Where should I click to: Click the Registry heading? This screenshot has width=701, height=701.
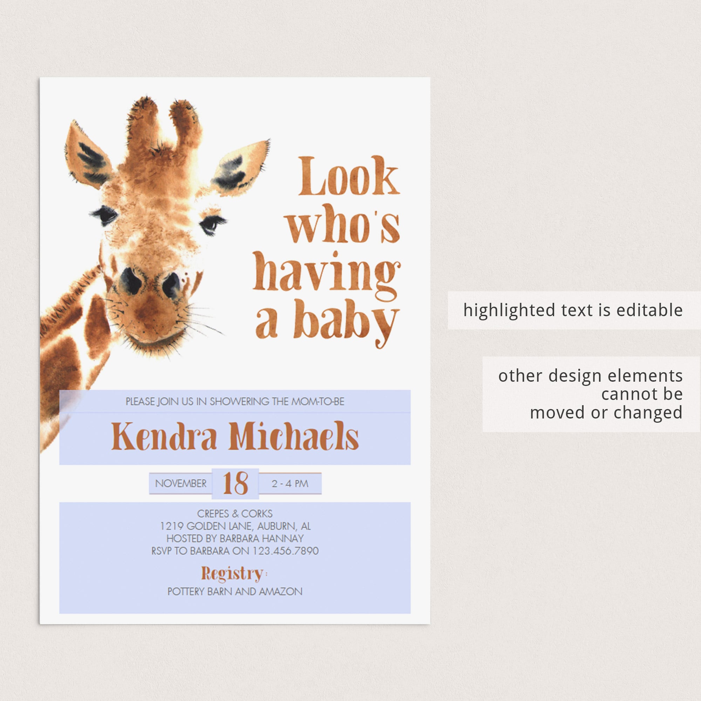coord(234,574)
